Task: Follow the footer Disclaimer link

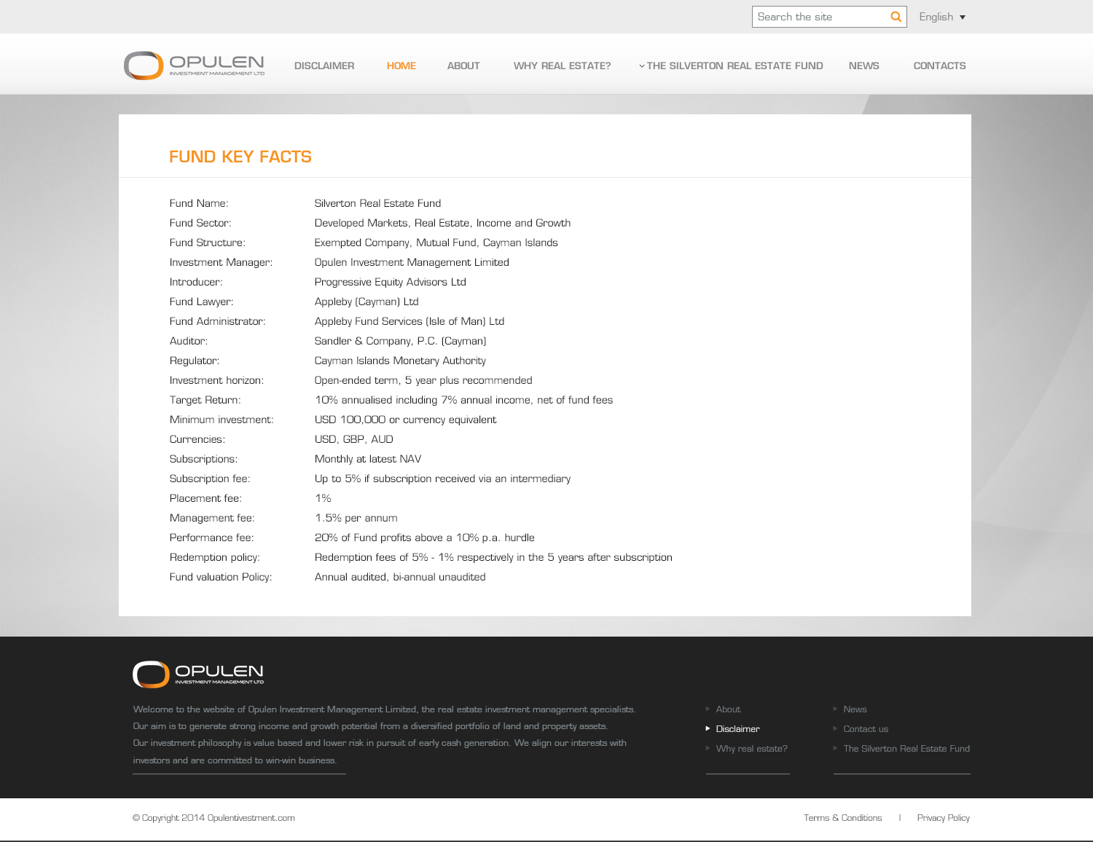Action: pos(737,729)
